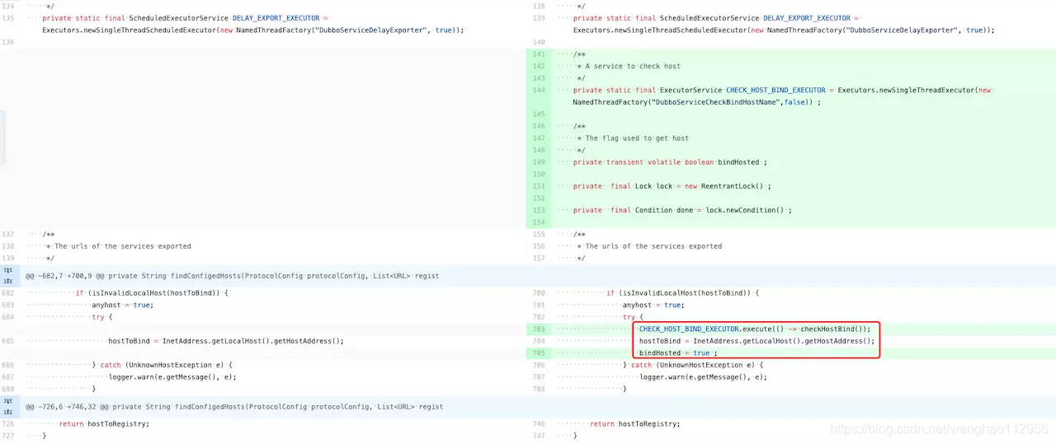
Task: Click 'ReentrantLock()' on line 151
Action: (733, 186)
